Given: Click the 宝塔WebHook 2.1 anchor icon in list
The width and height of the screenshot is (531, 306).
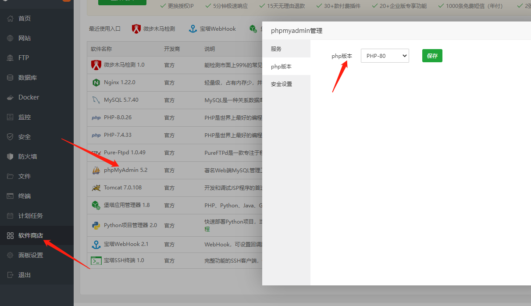Looking at the screenshot, I should (x=96, y=244).
